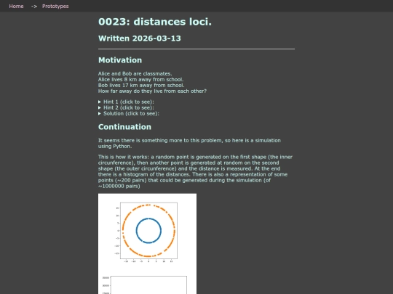Click the 'Written 2026-03-13' date heading
The image size is (393, 294).
pyautogui.click(x=140, y=38)
